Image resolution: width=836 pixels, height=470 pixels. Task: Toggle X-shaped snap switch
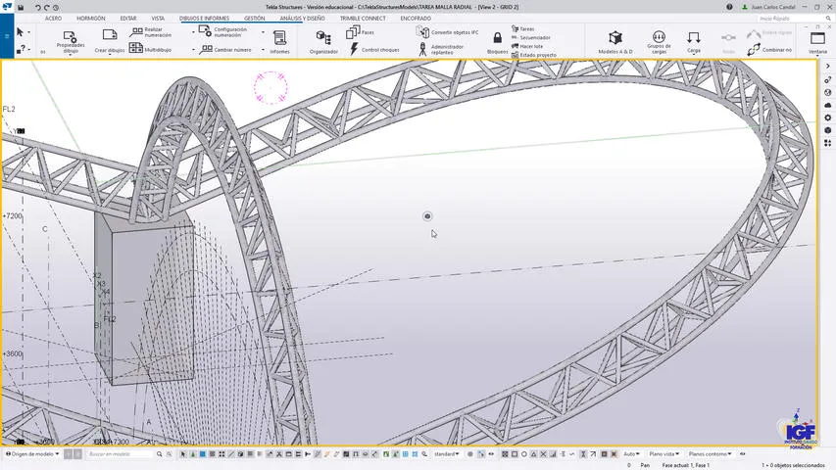tap(543, 454)
